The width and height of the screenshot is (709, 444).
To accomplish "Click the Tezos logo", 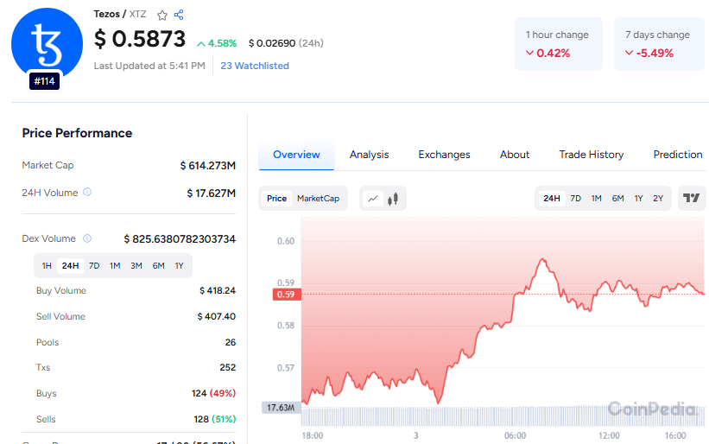I will [x=47, y=43].
